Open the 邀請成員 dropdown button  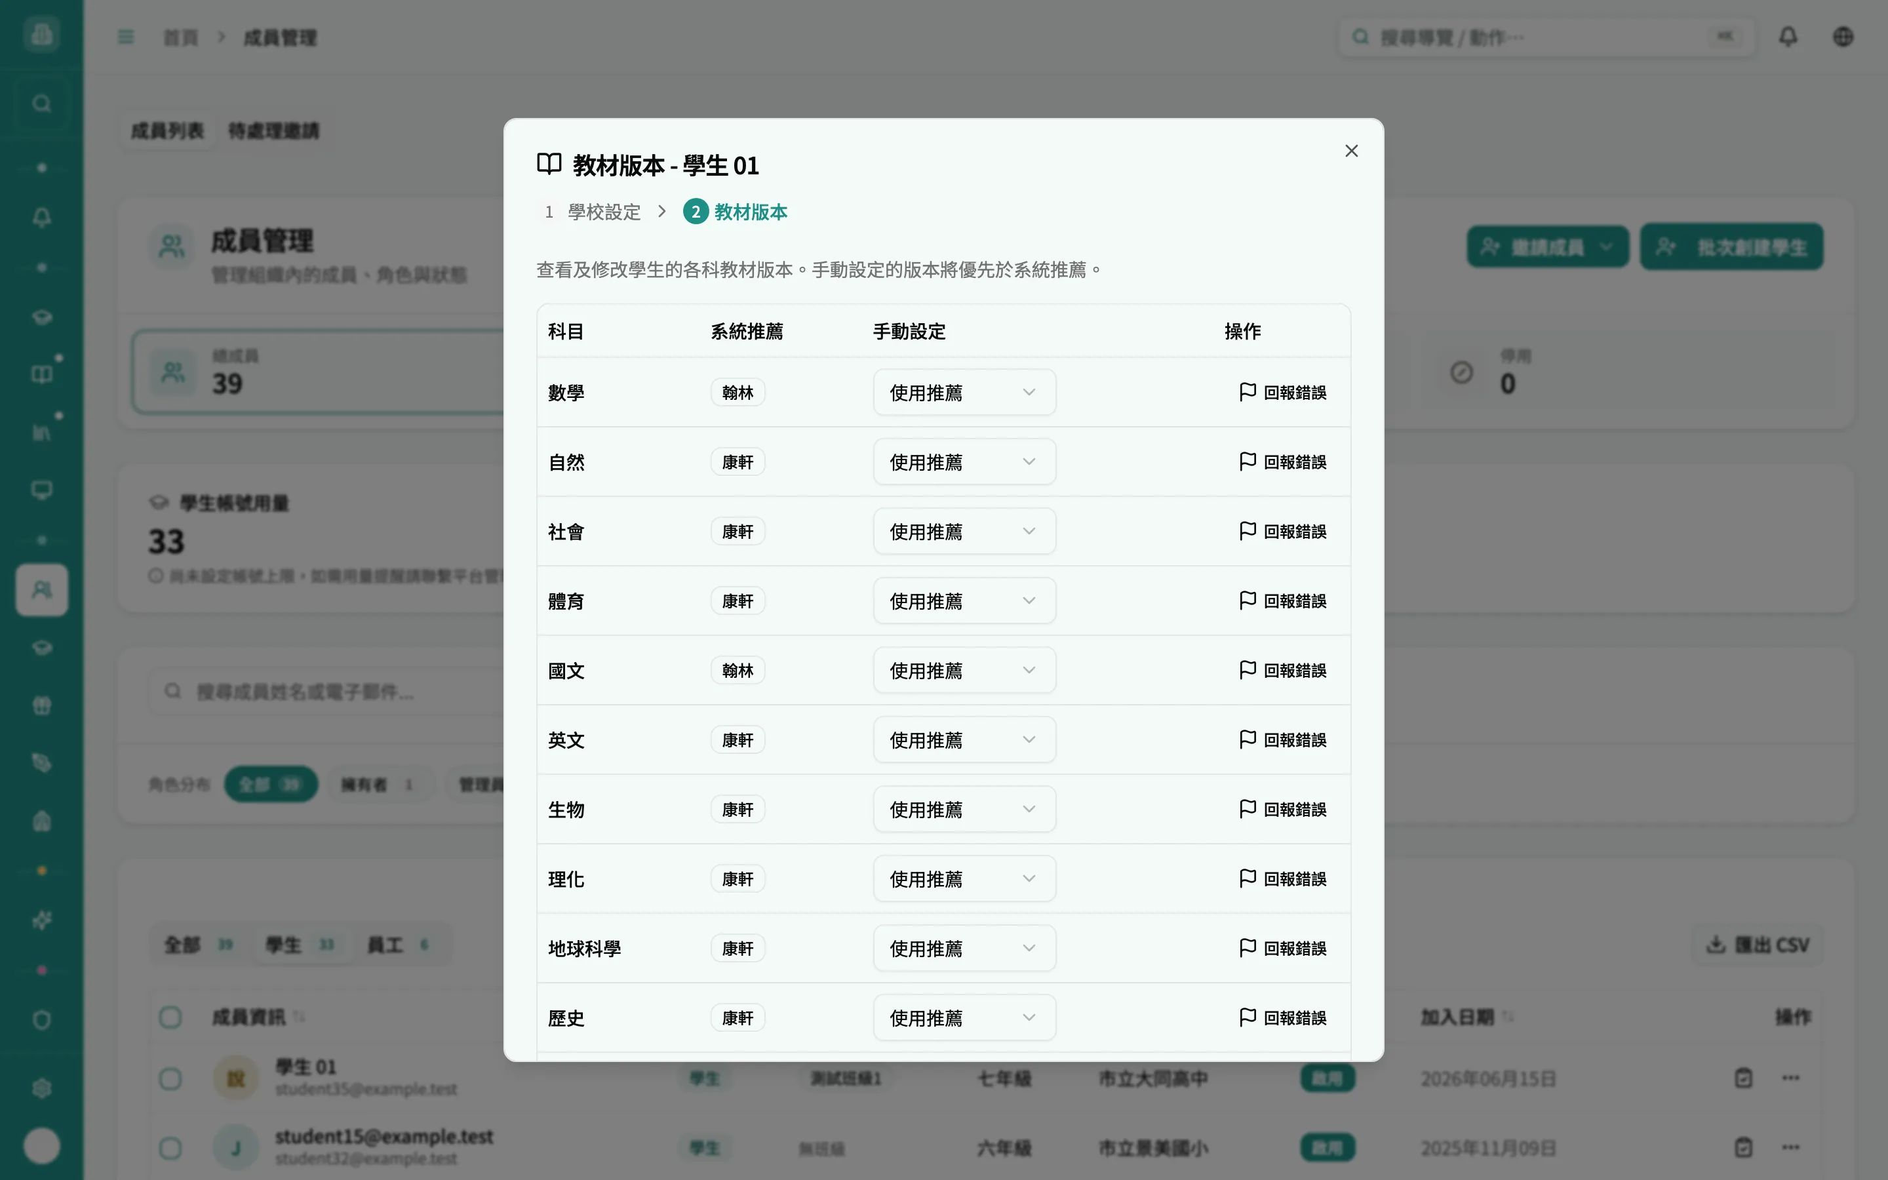pos(1548,247)
